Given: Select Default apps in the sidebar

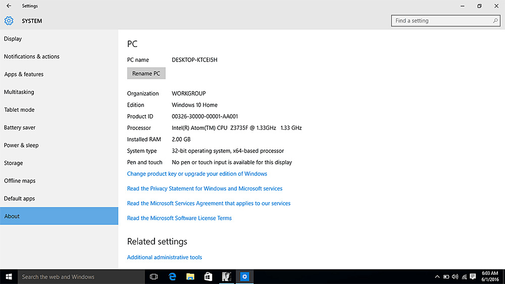Looking at the screenshot, I should (x=59, y=198).
